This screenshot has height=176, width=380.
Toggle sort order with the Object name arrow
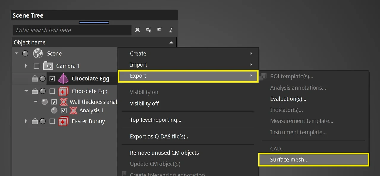point(171,42)
